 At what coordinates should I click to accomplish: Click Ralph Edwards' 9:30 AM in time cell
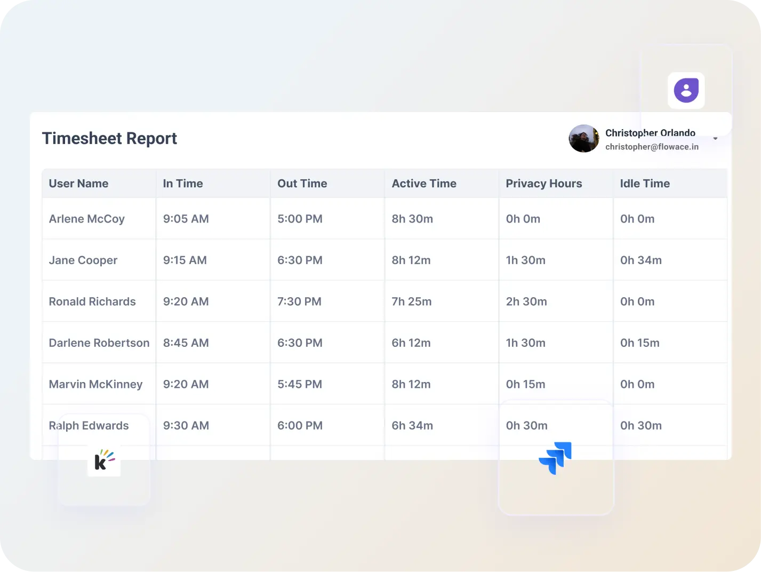pos(186,426)
